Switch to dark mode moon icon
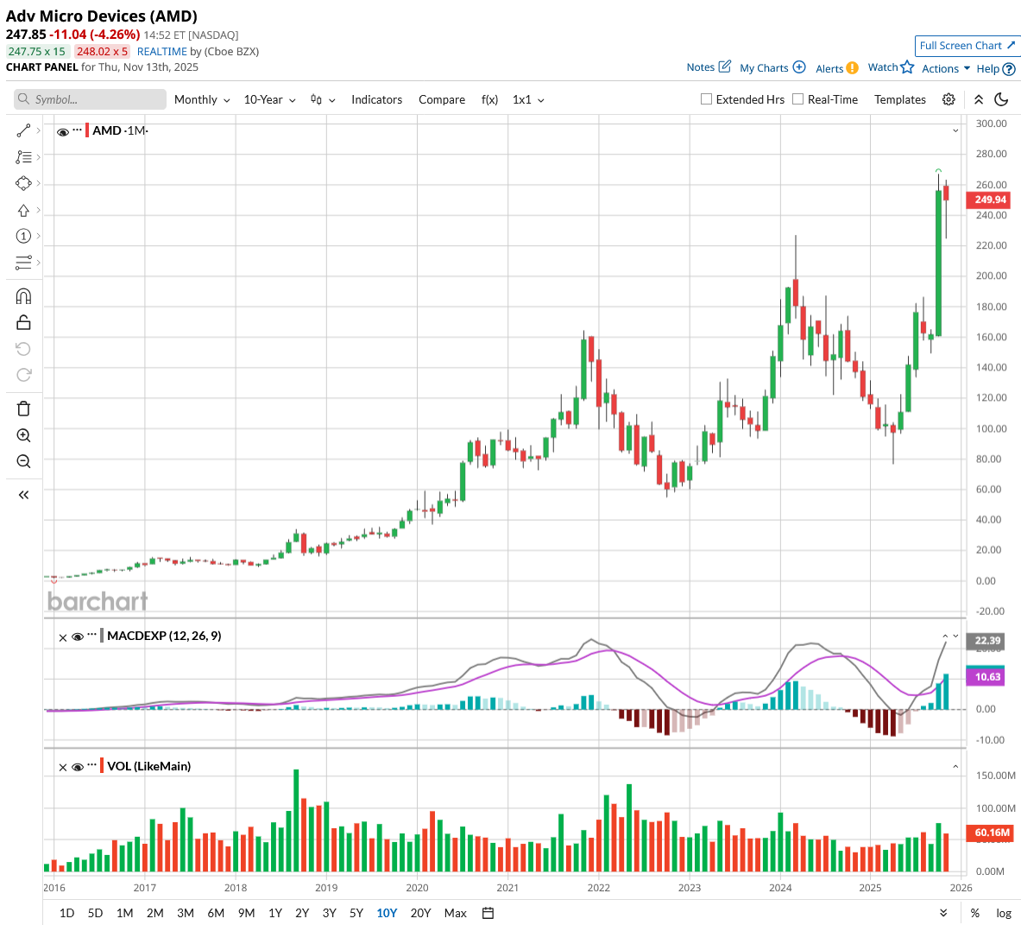 (1001, 99)
